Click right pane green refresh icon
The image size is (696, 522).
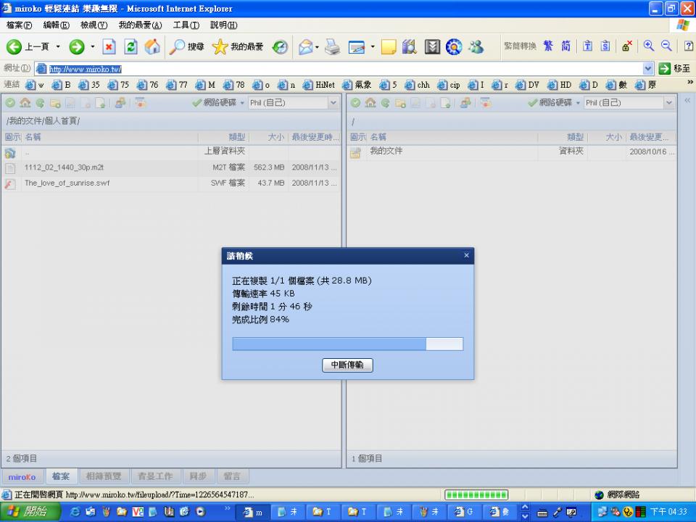pos(385,103)
